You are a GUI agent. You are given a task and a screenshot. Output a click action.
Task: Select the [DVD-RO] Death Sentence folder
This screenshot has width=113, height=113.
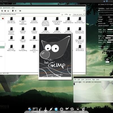coord(68,20)
